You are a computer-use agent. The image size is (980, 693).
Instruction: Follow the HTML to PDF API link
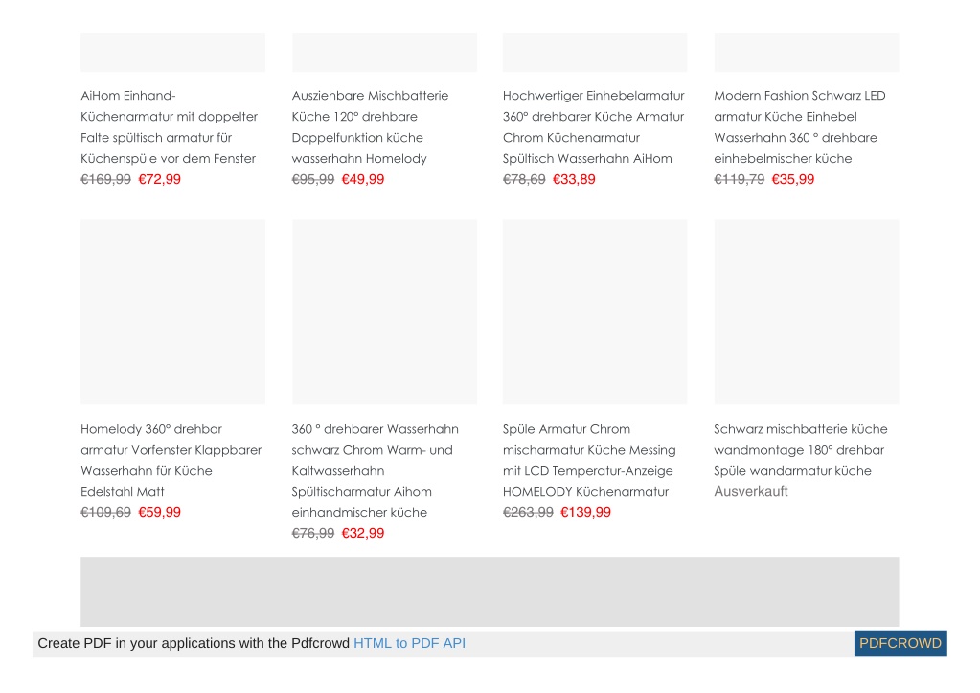pyautogui.click(x=409, y=643)
